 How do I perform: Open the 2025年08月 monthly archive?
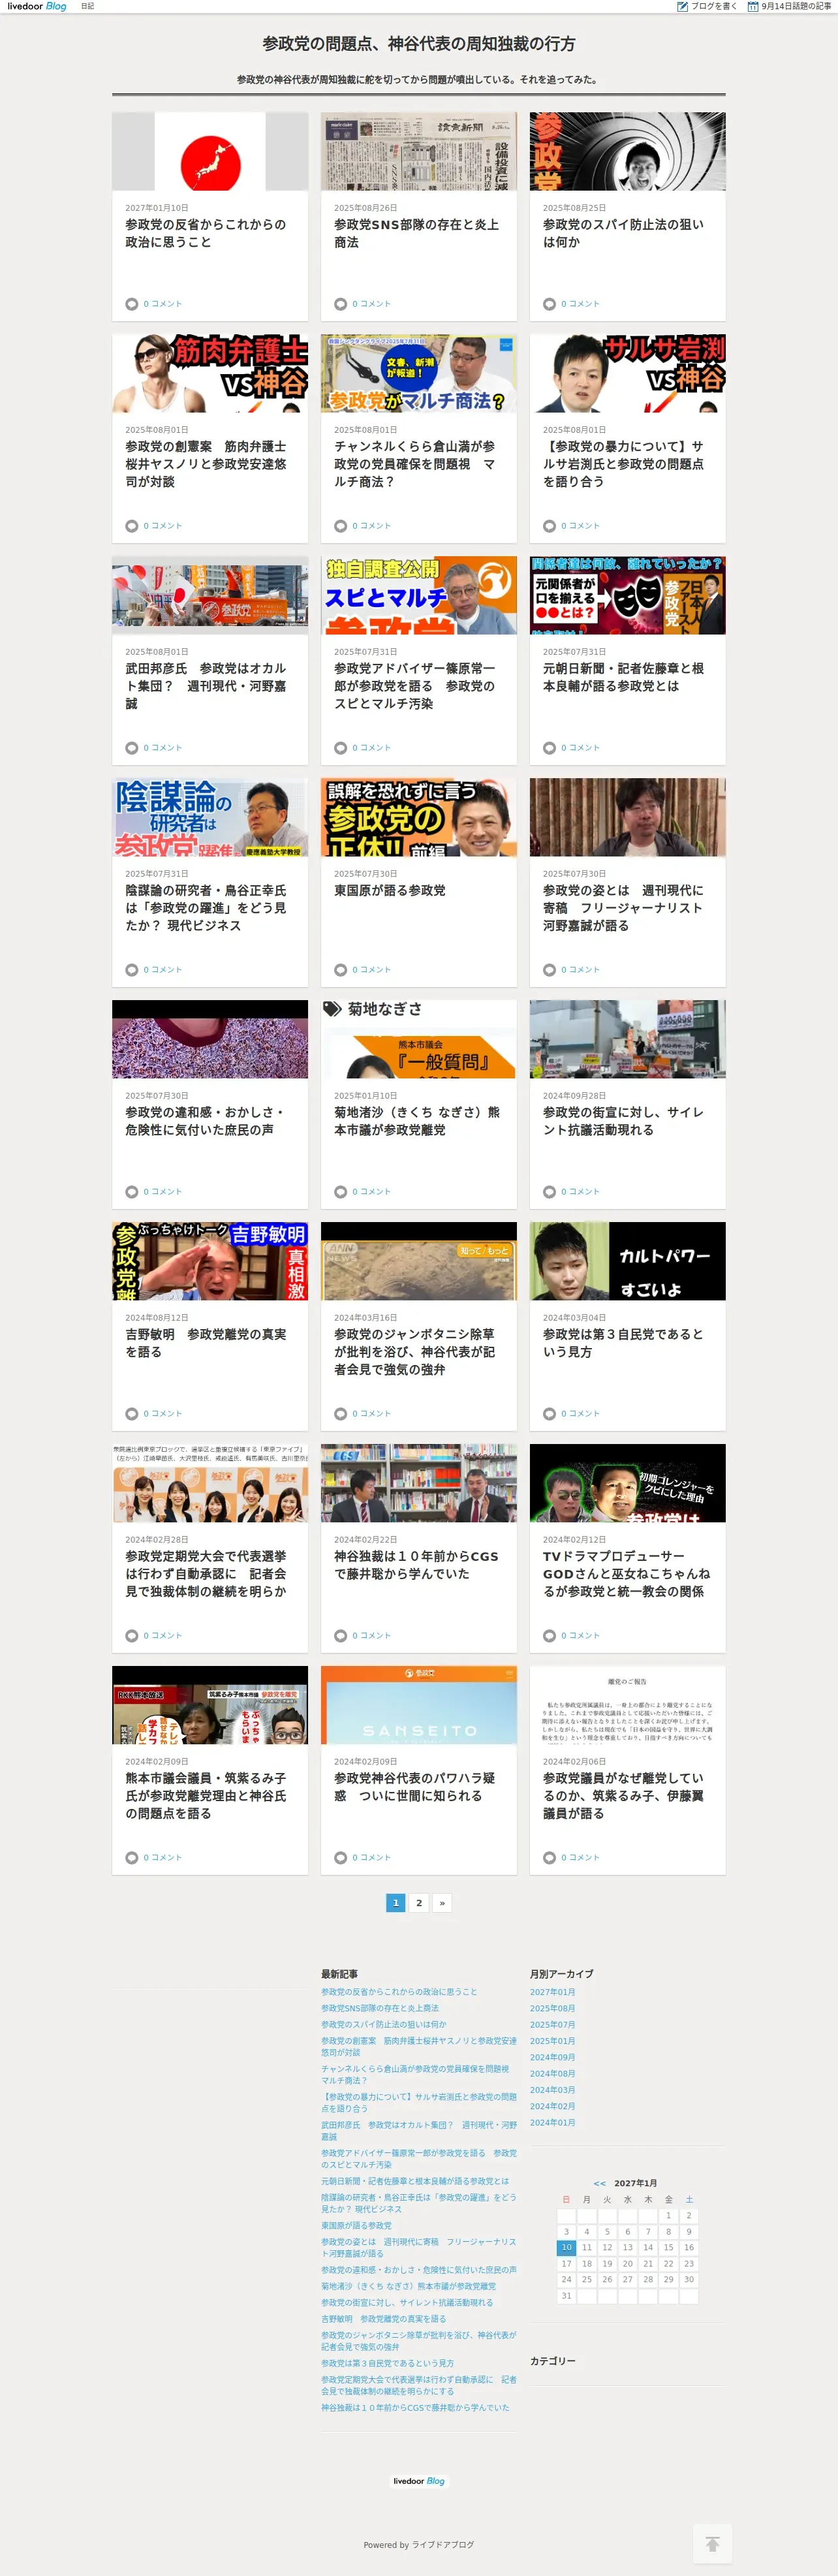tap(552, 2008)
